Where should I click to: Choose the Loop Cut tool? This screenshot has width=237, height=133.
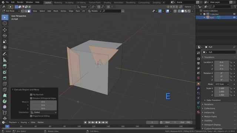5,84
